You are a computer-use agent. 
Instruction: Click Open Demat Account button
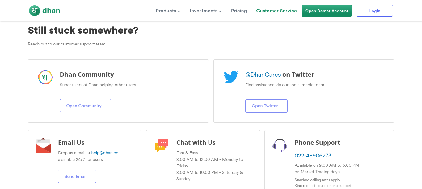click(x=327, y=11)
